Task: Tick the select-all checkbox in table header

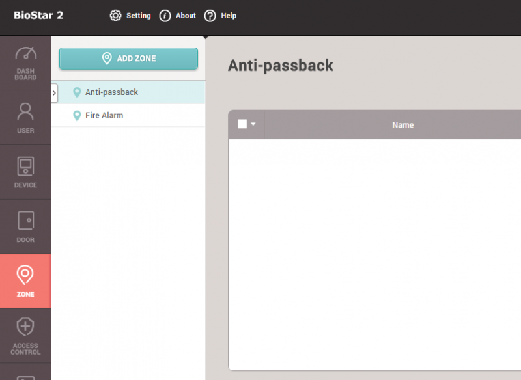Action: pos(242,124)
